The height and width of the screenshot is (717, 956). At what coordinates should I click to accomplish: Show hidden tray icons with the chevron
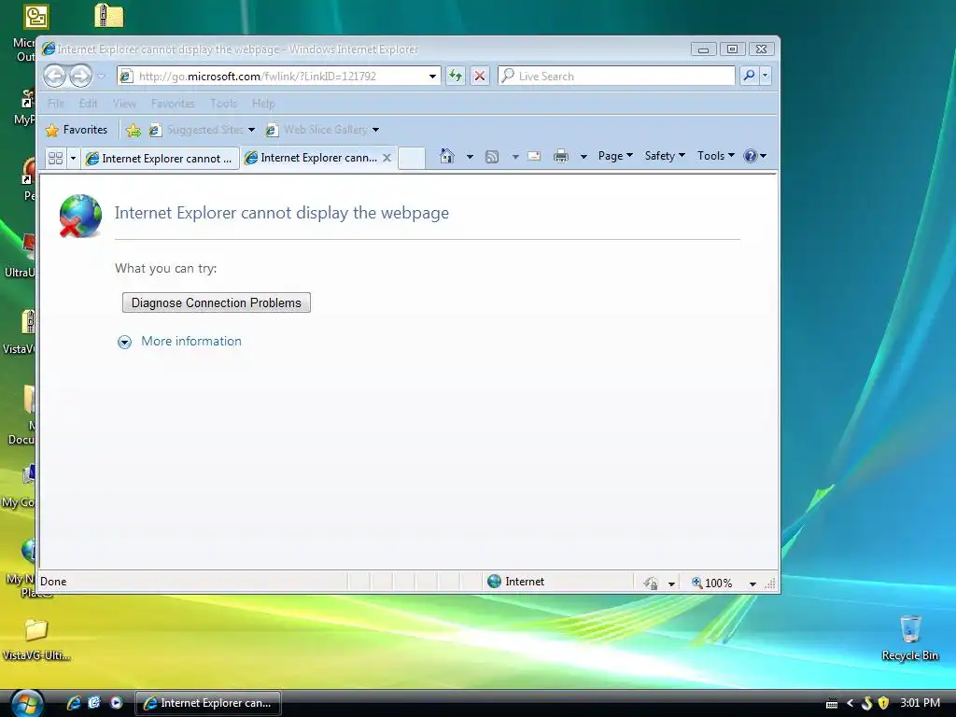click(850, 703)
